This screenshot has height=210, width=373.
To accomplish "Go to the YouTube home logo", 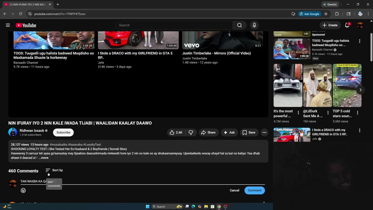I will 26,25.
